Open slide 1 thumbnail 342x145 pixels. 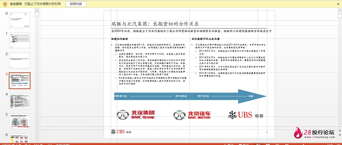pos(20,40)
